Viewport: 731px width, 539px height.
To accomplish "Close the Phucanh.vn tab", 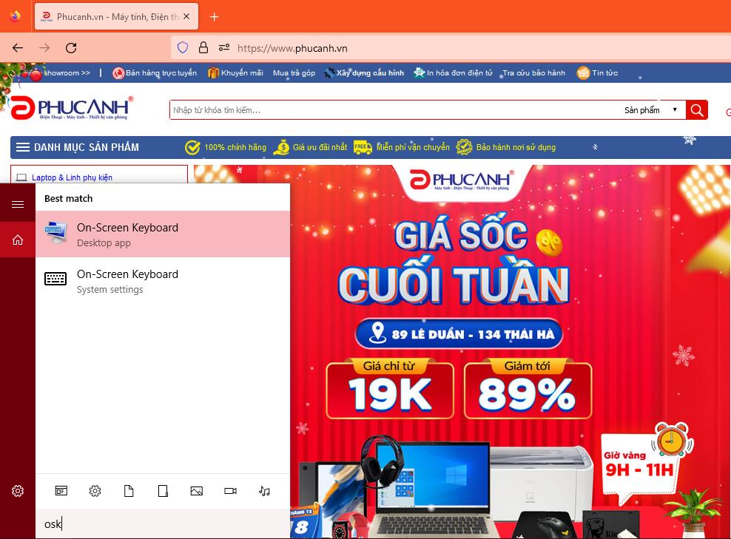I will tap(186, 16).
